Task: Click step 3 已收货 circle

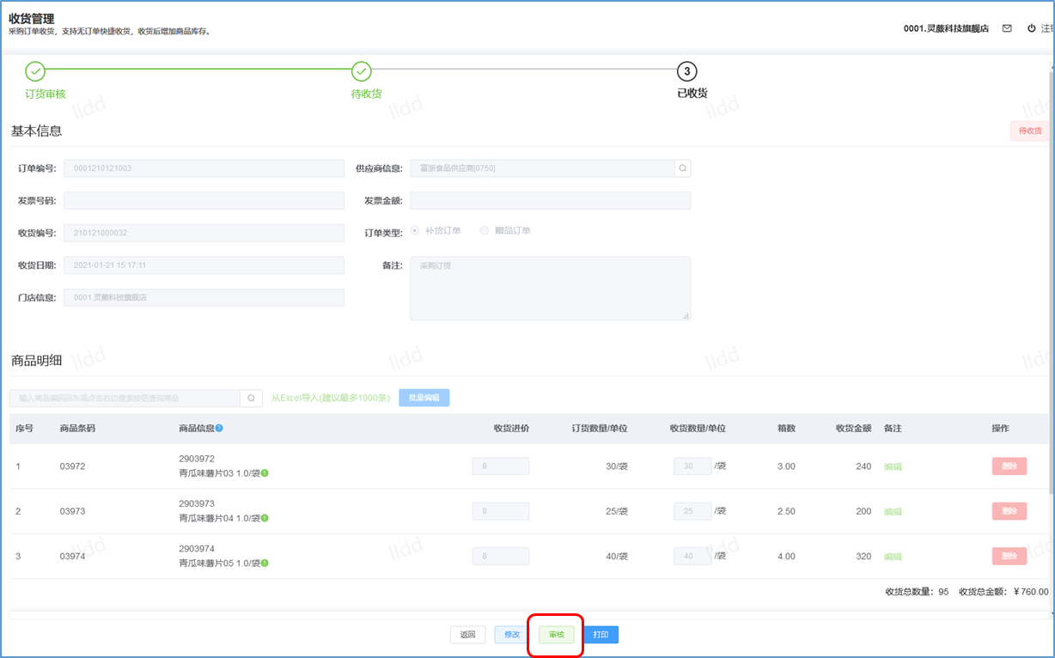Action: point(686,71)
